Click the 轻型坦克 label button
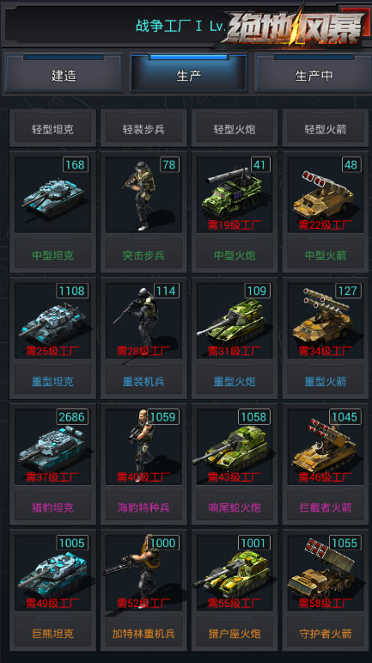372x663 pixels. click(x=52, y=129)
